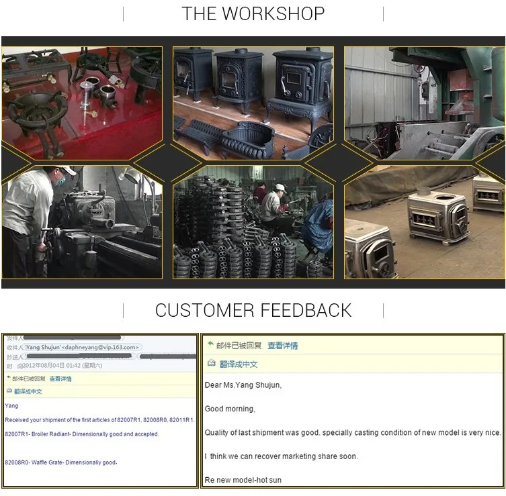Viewport: 506px width, 496px height.
Task: Open the black cast iron stoves photo
Action: [x=253, y=103]
